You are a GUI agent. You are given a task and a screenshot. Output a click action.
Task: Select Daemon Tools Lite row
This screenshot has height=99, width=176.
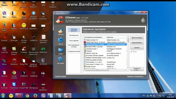click(105, 53)
